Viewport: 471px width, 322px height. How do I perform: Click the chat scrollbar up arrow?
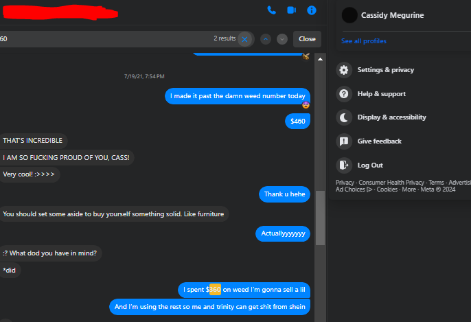click(x=320, y=59)
